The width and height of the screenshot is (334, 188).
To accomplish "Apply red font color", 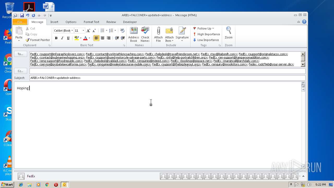I will pyautogui.click(x=85, y=38).
